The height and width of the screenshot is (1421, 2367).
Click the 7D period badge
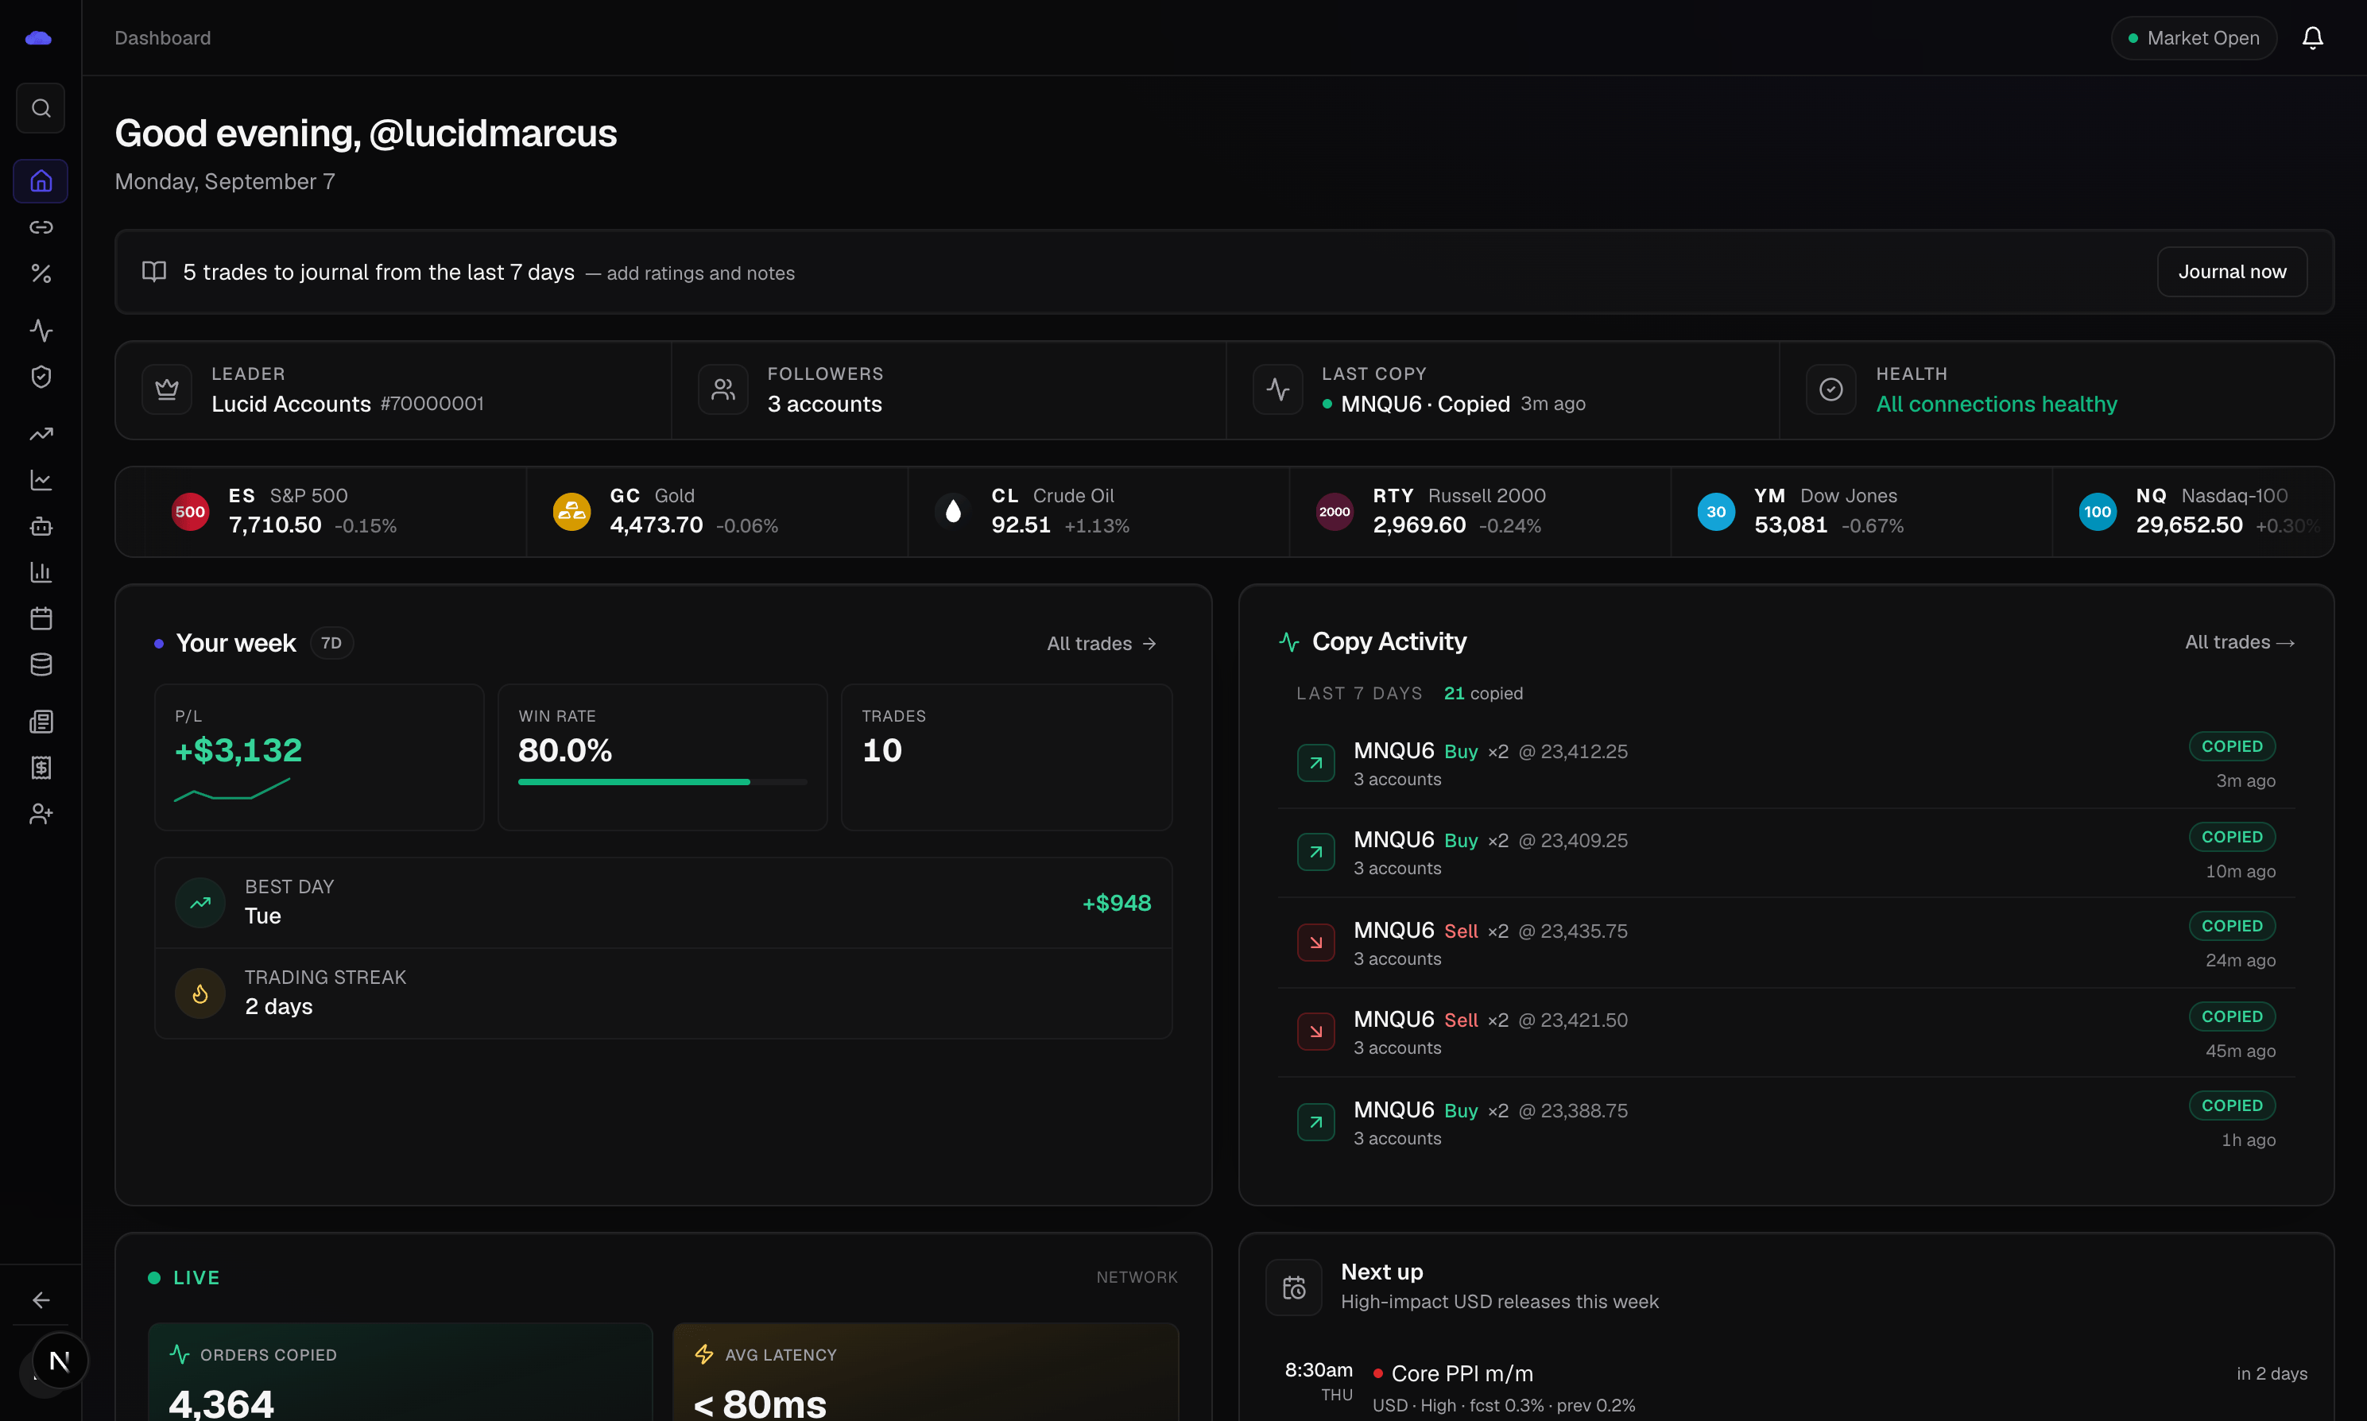pyautogui.click(x=331, y=642)
